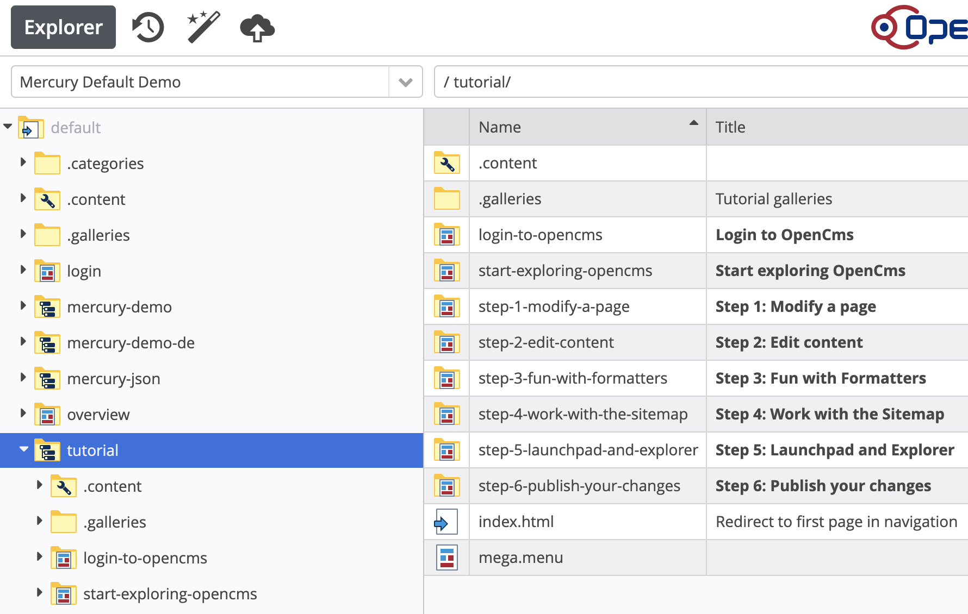Click the Explorer button
The image size is (968, 614).
pyautogui.click(x=63, y=27)
